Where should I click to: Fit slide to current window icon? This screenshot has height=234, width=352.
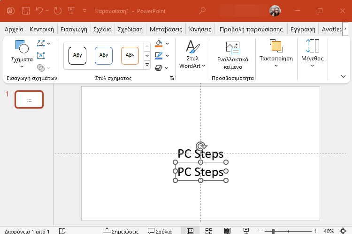pos(343,231)
